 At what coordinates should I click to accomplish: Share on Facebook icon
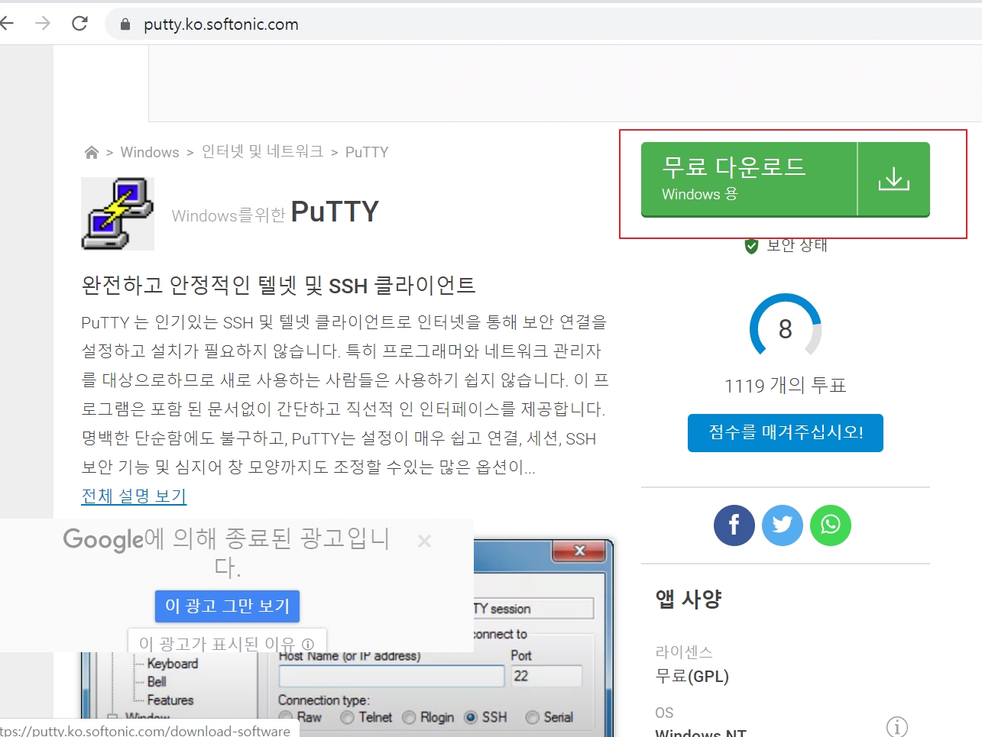(734, 525)
